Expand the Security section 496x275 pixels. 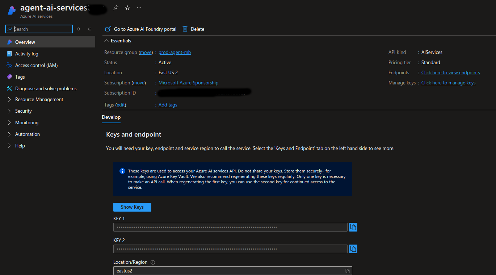point(9,111)
